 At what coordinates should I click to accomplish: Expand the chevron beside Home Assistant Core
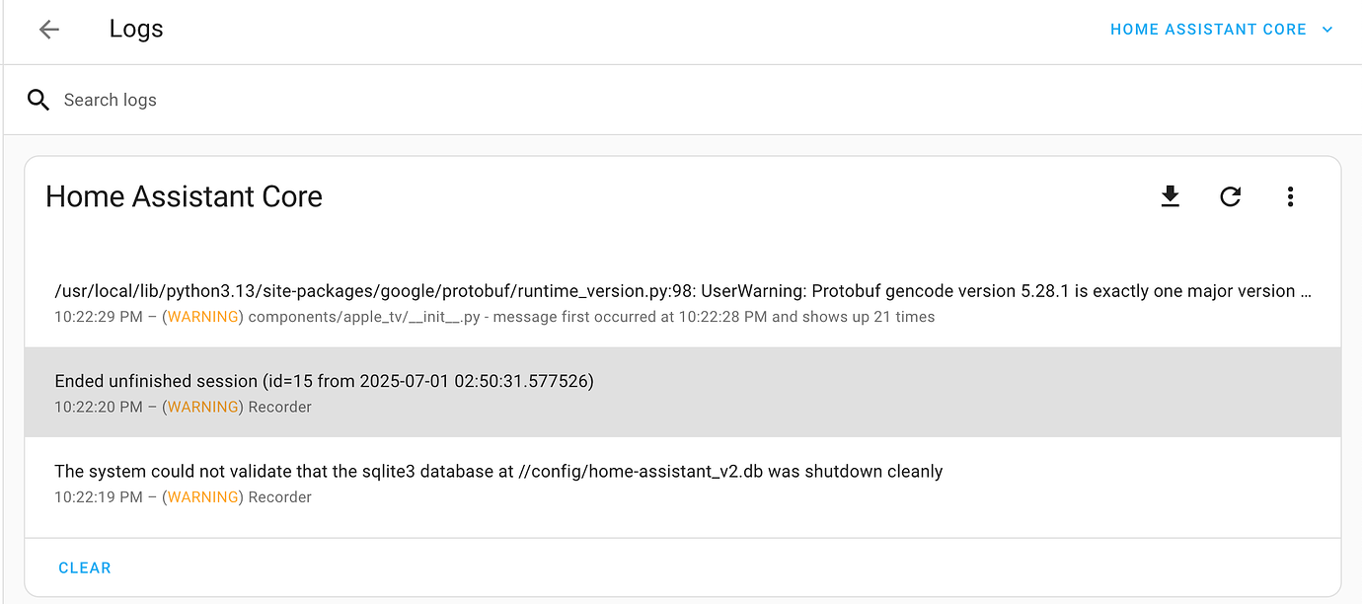[1327, 30]
